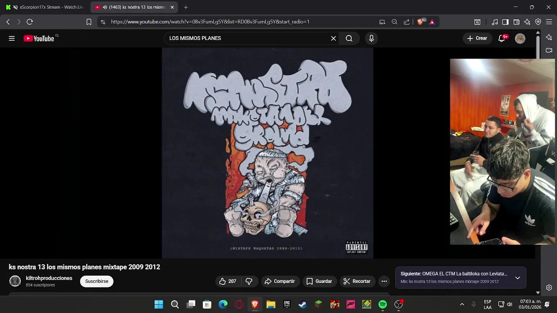
Task: Switch to xScorpion17x Stream tab
Action: [44, 7]
